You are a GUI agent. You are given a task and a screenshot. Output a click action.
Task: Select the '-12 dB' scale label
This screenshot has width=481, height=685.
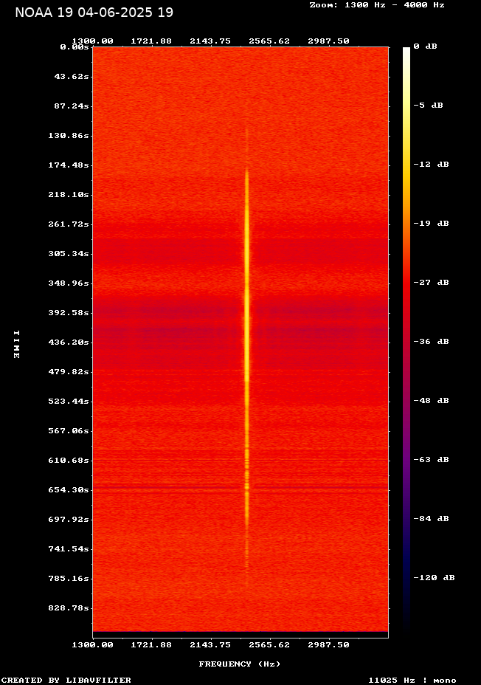(432, 165)
